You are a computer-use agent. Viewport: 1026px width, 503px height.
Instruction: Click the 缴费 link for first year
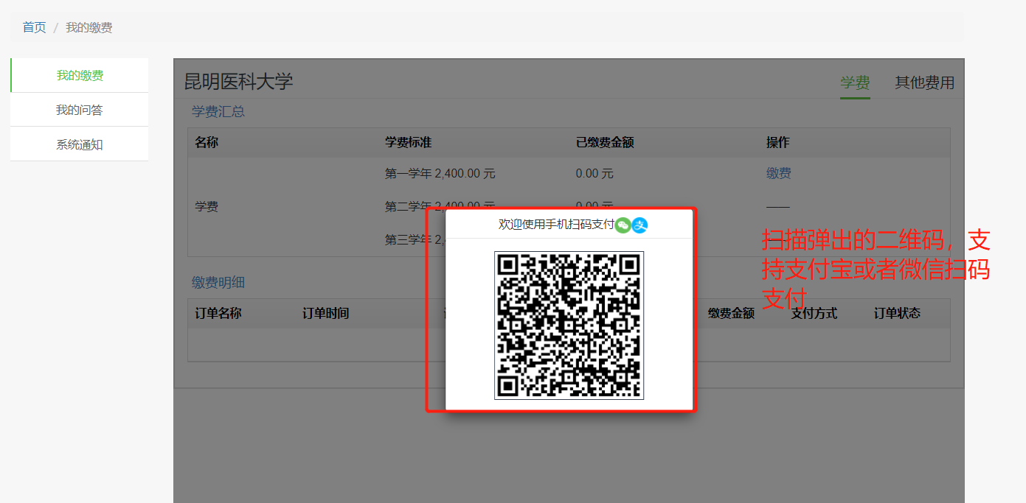tap(778, 173)
